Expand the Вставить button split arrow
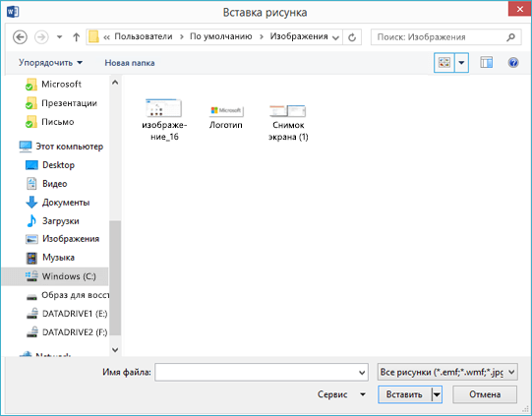The width and height of the screenshot is (532, 416). [437, 394]
